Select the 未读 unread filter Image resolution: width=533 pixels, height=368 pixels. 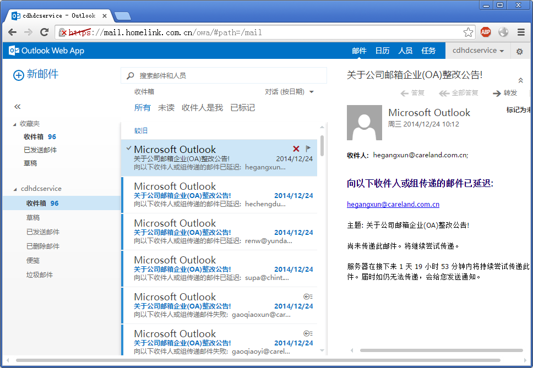(166, 108)
